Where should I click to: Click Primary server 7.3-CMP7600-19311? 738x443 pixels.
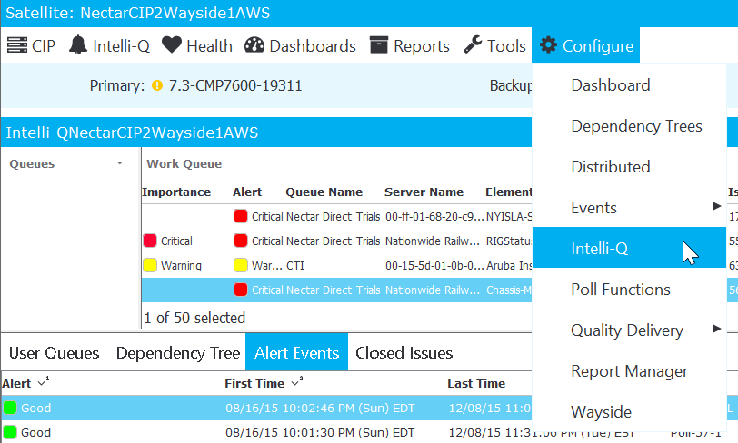235,85
